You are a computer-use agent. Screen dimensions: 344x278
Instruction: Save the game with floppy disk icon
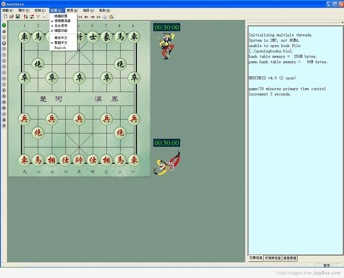pos(18,16)
